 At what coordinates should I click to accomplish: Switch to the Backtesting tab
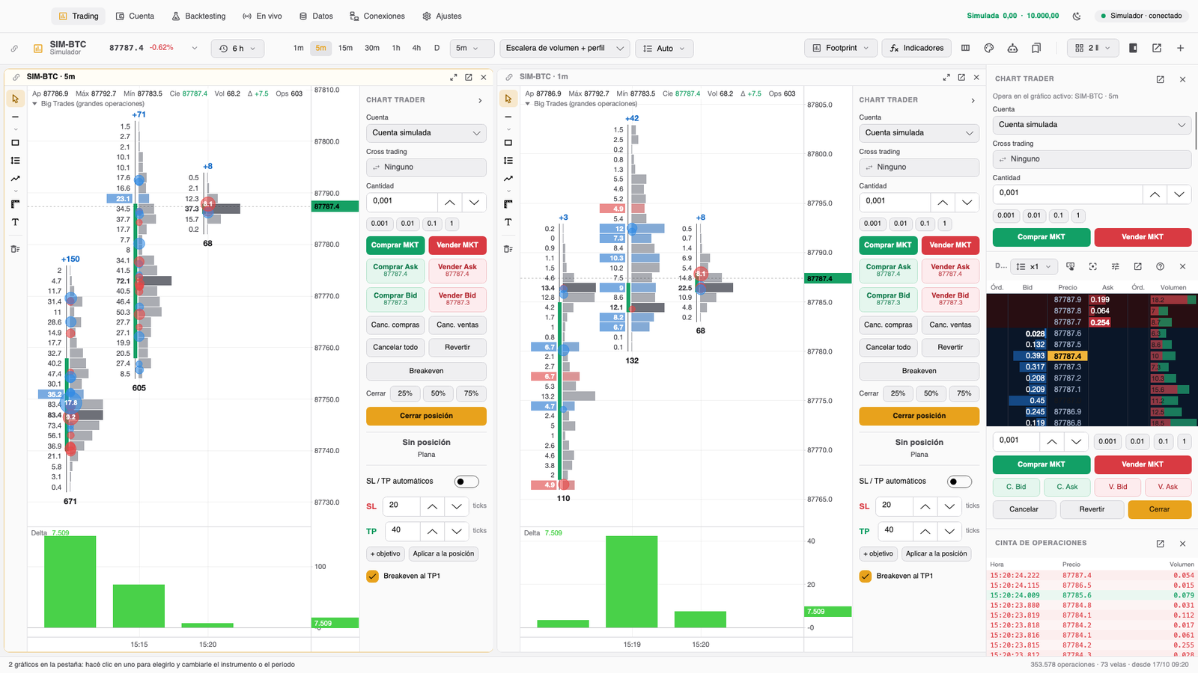tap(198, 16)
